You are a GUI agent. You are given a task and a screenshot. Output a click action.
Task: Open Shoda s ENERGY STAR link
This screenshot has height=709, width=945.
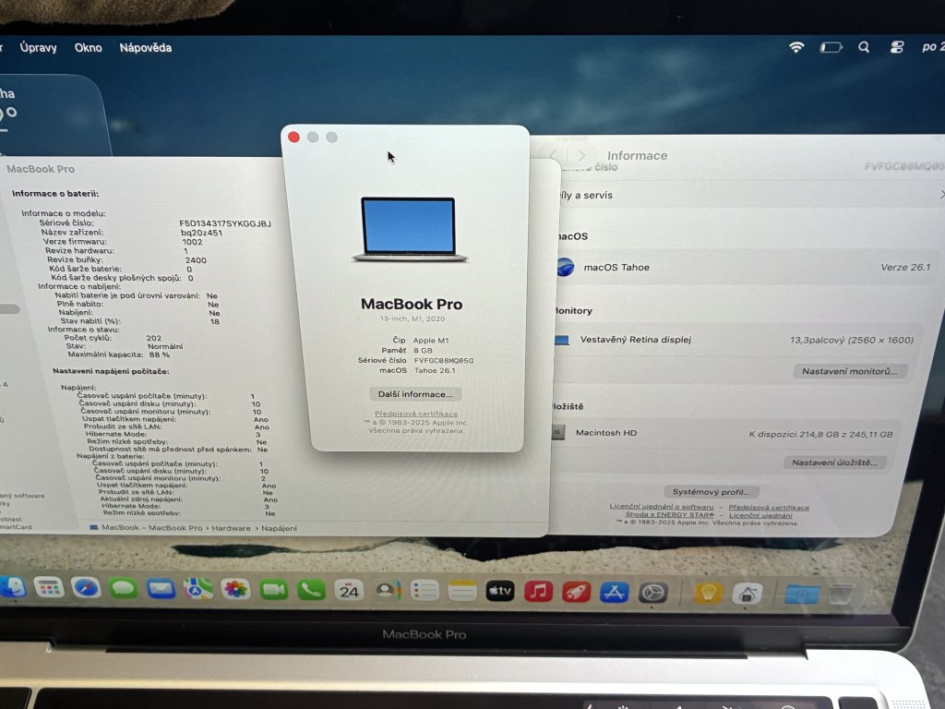pos(669,514)
